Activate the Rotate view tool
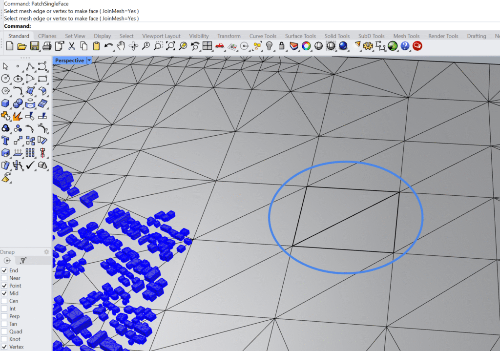This screenshot has height=351, width=500. (x=134, y=45)
